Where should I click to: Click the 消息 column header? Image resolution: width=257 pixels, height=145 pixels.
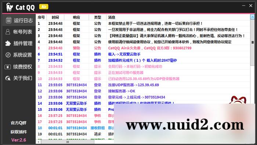[112, 17]
